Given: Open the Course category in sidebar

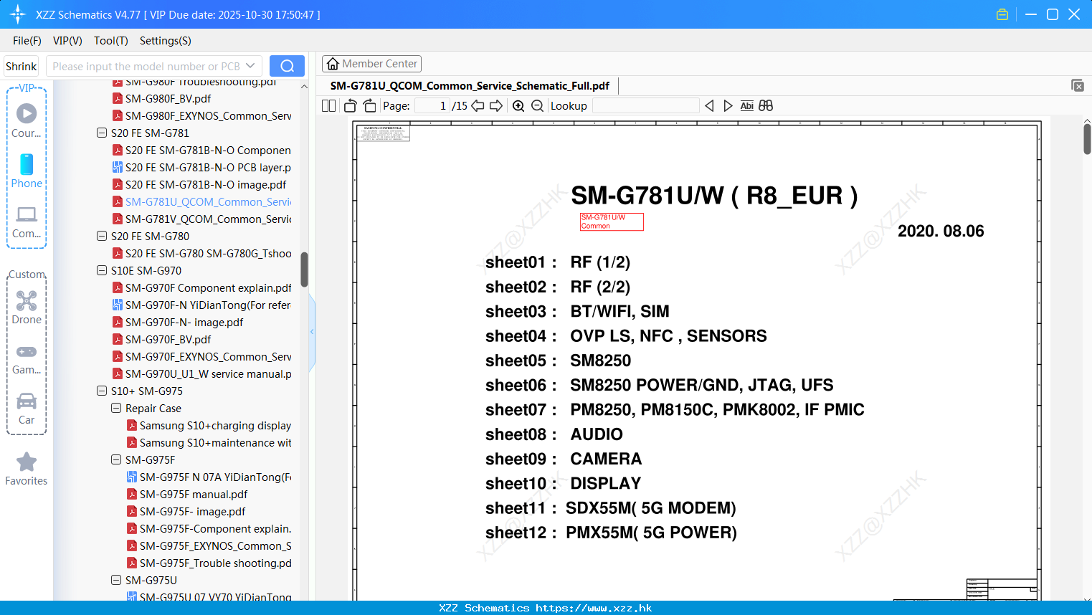Looking at the screenshot, I should pyautogui.click(x=27, y=120).
